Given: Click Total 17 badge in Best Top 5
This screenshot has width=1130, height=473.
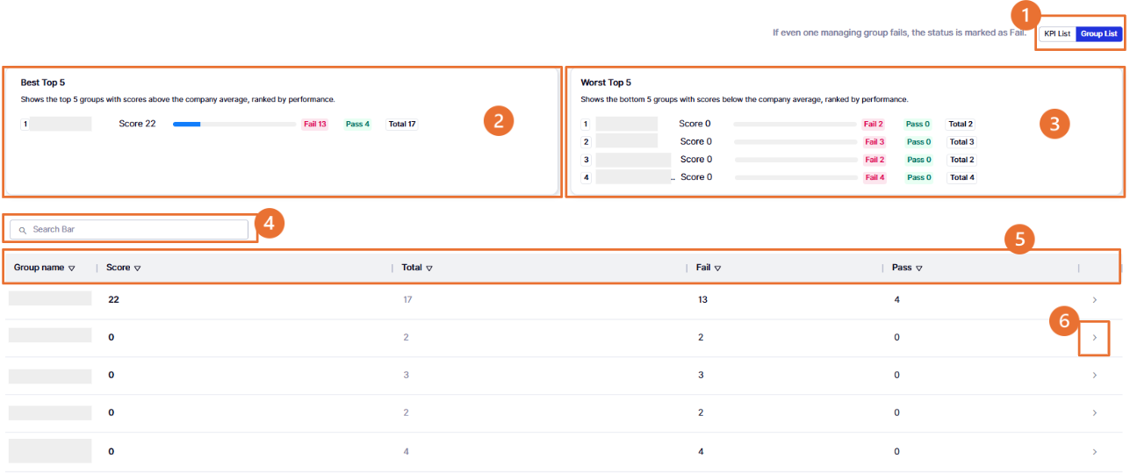Looking at the screenshot, I should point(402,125).
